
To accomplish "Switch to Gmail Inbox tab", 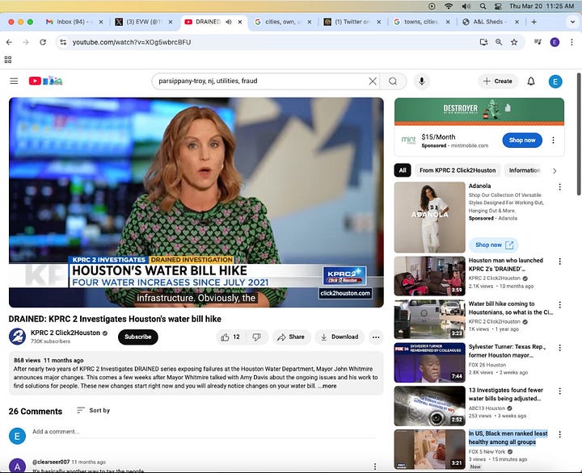I will (74, 22).
